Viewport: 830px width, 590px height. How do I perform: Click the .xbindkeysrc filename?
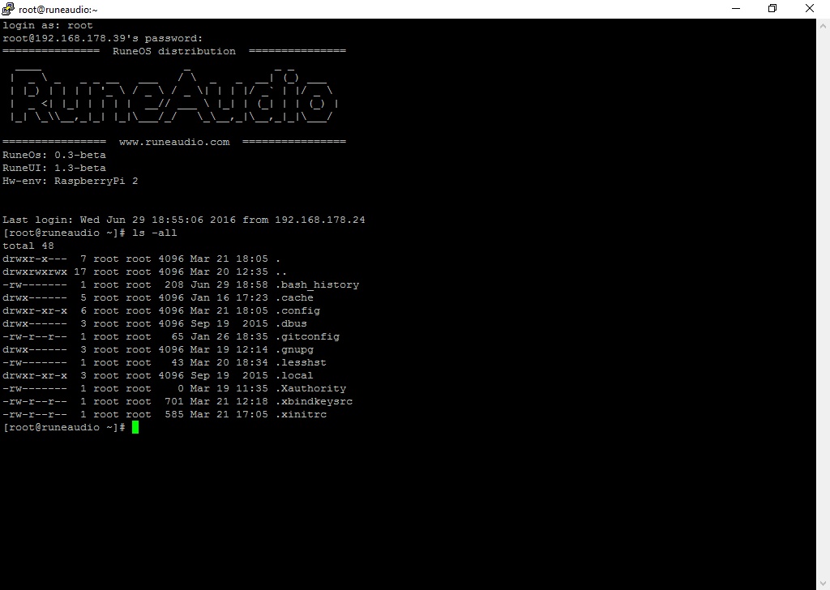click(314, 401)
